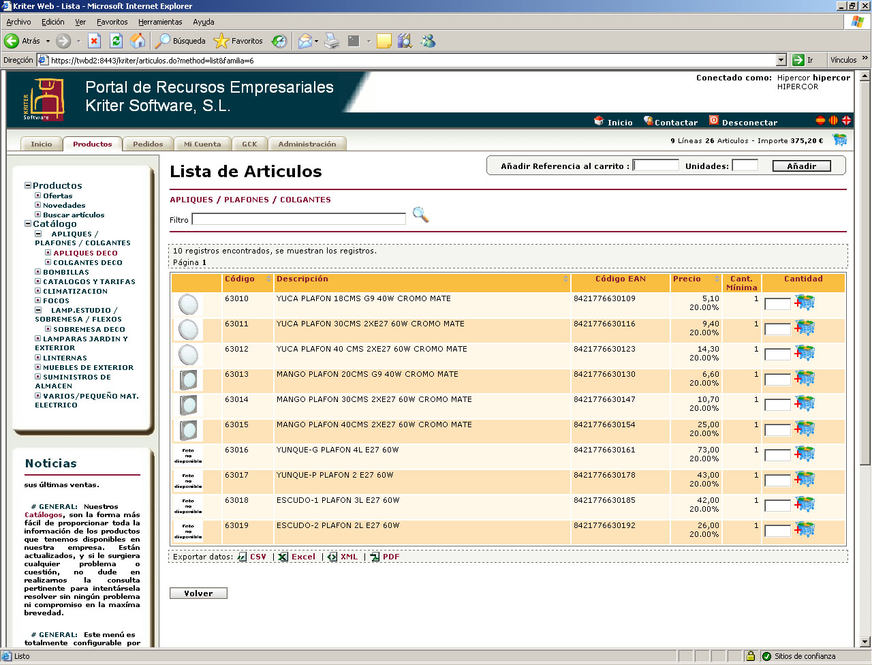Open the COLGANTES DECO category

pyautogui.click(x=88, y=262)
